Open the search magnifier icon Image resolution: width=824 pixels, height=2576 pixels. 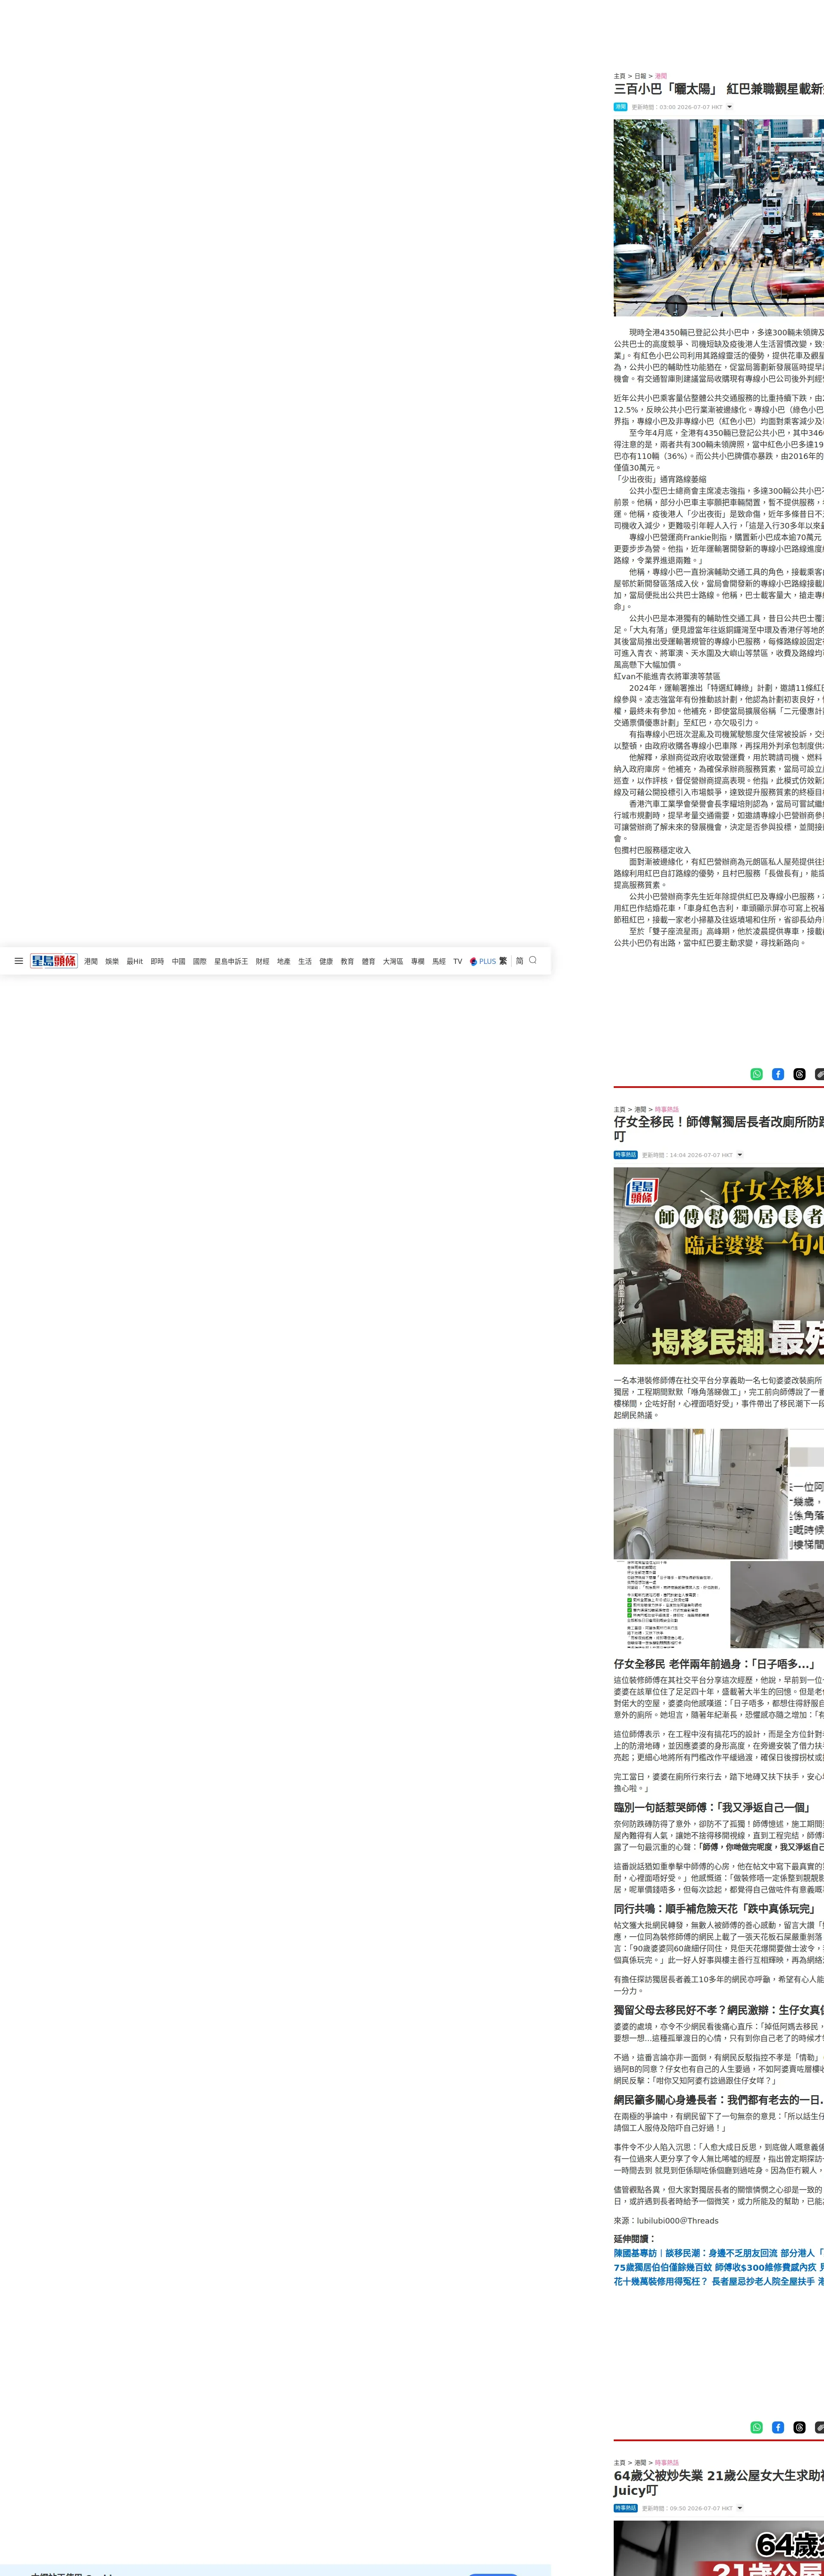pyautogui.click(x=533, y=960)
